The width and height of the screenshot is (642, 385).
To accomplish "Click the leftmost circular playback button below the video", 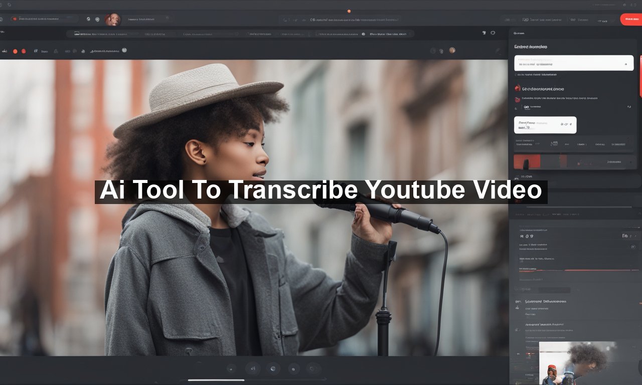I will pyautogui.click(x=231, y=369).
